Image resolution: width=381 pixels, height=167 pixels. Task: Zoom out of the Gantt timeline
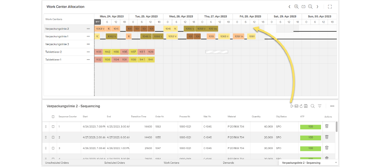(310, 7)
